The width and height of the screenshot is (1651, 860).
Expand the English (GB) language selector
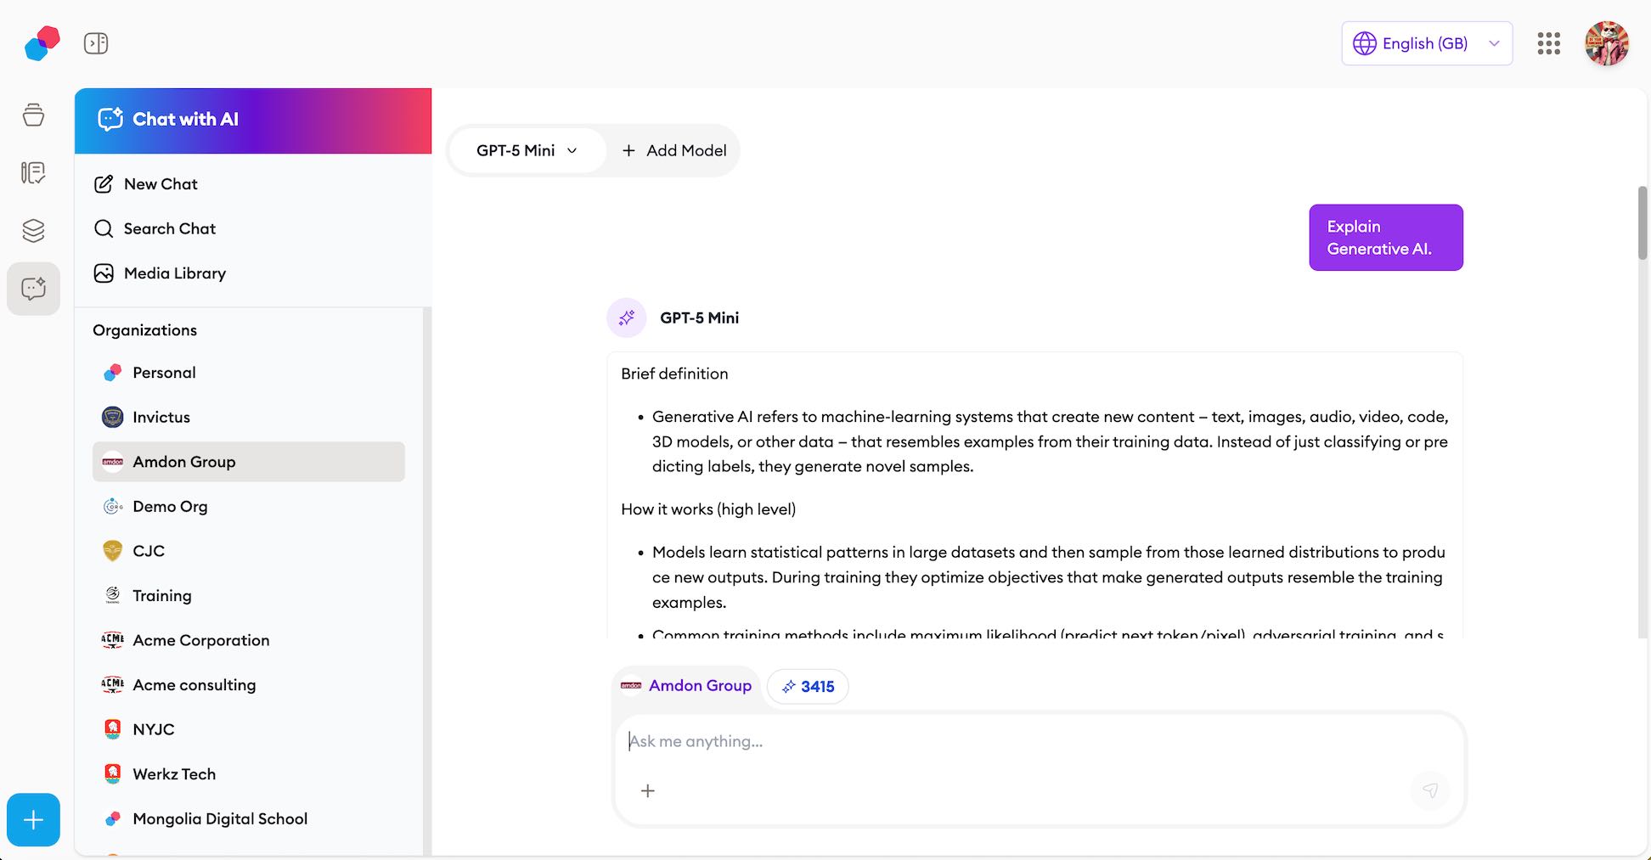click(1426, 43)
